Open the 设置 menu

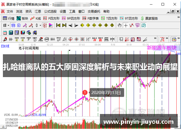click(x=63, y=12)
